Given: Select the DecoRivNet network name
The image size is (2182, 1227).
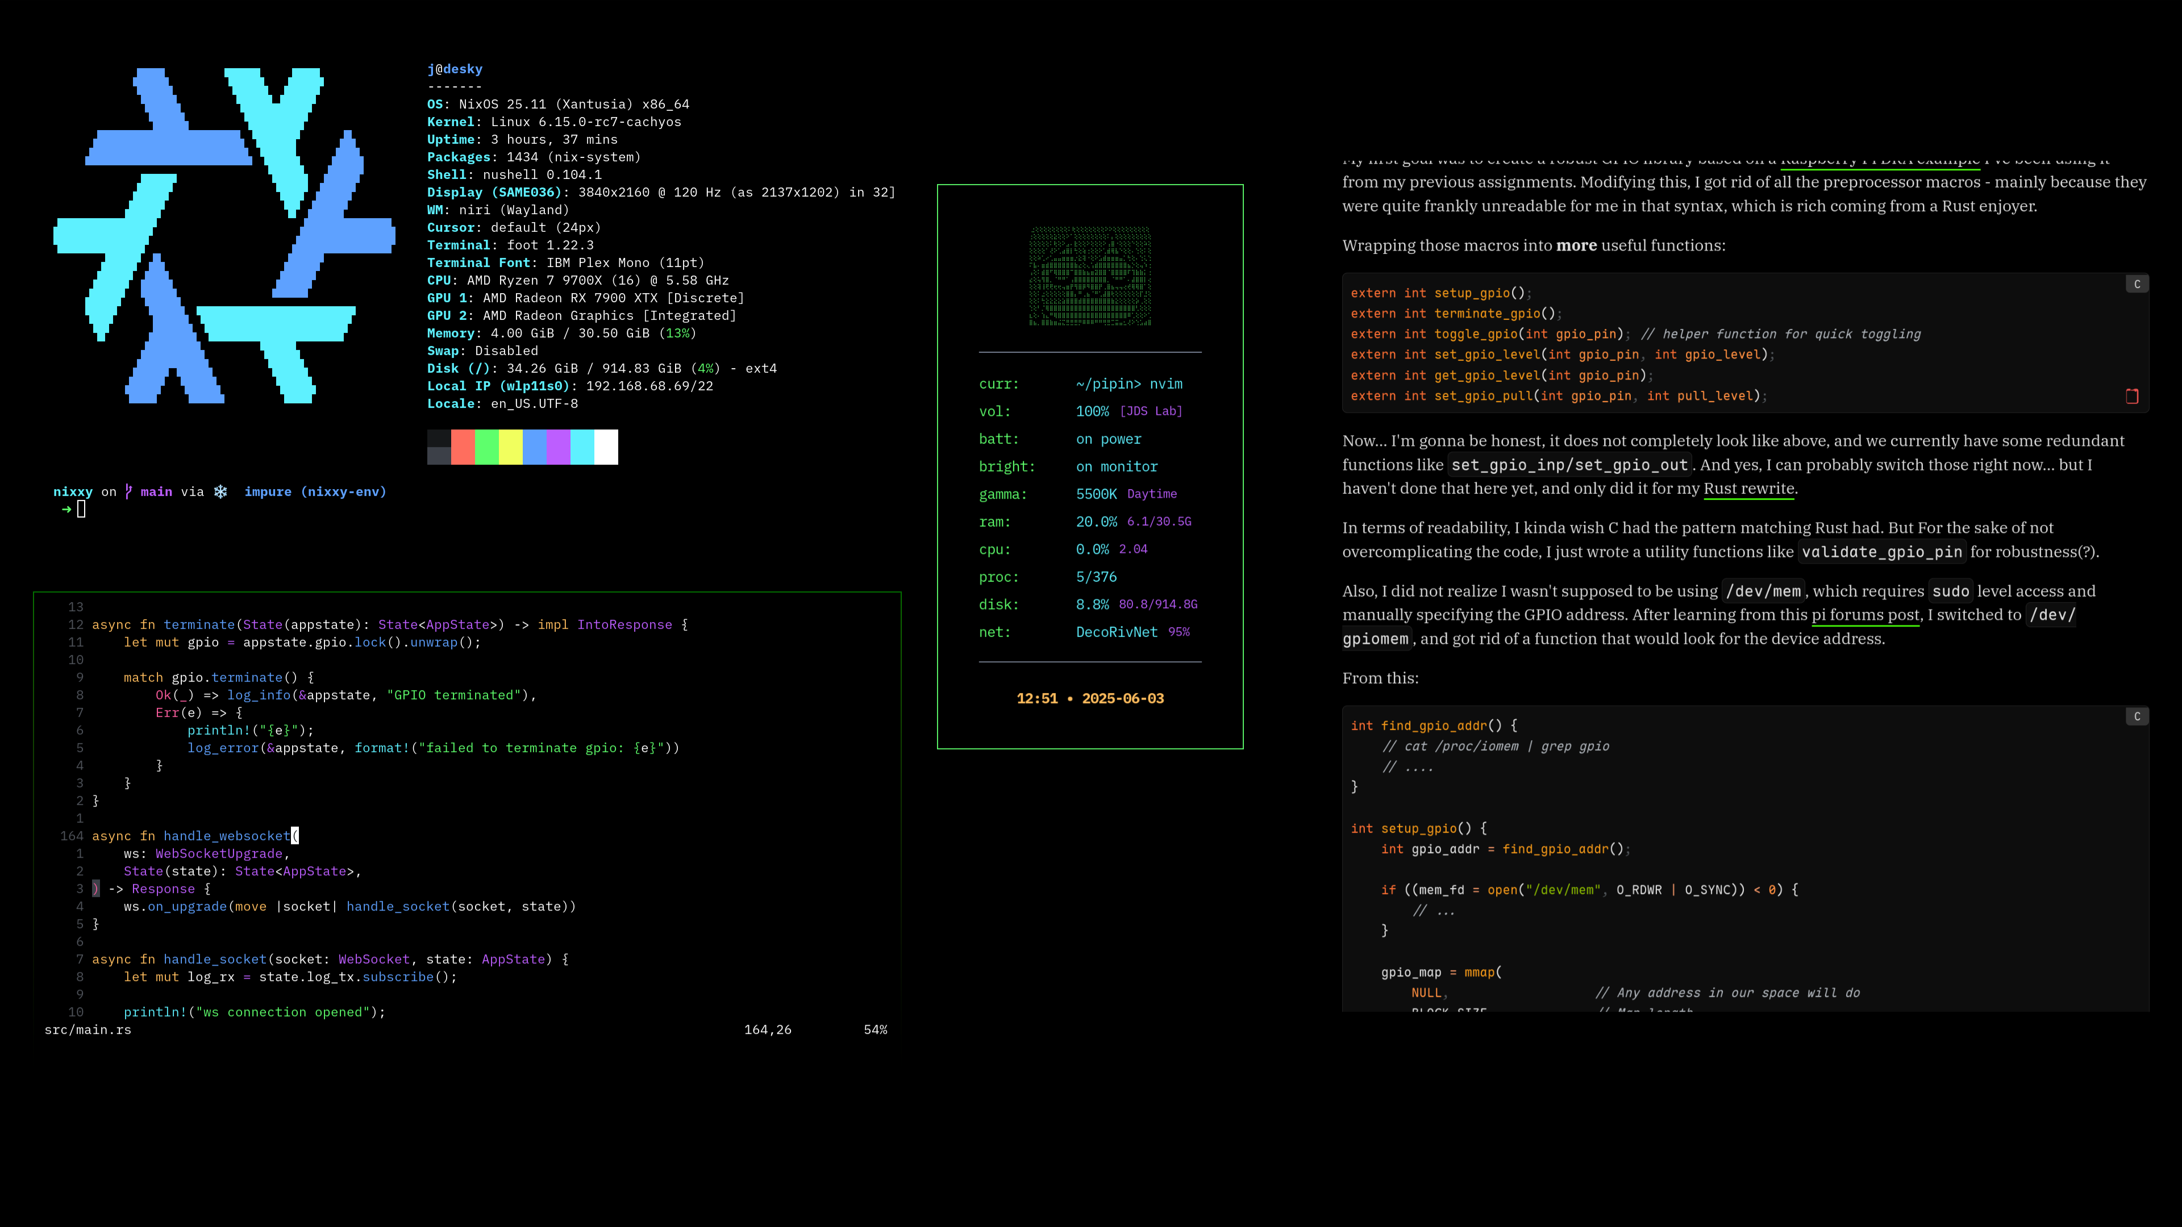Looking at the screenshot, I should (x=1118, y=632).
